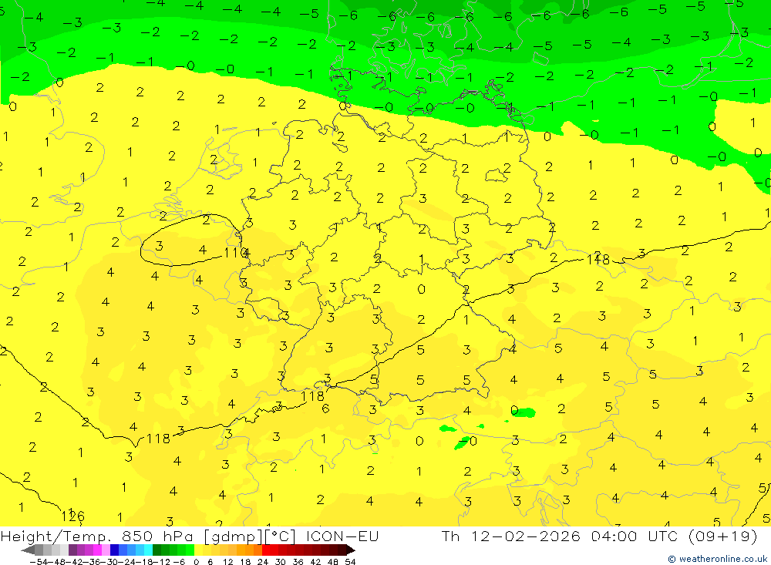Screen dimensions: 771x565
Task: Click the '-54' legend scale value
Action: pyautogui.click(x=39, y=562)
